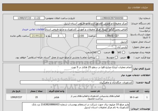Click the service code cell الف-1-16

click(134, 97)
